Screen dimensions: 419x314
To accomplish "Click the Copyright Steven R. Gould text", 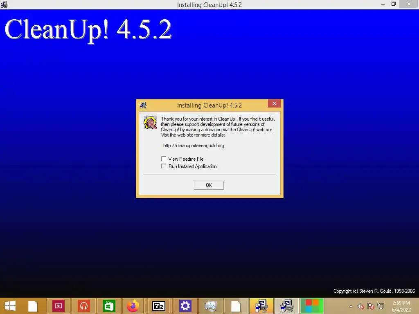I will 374,291.
